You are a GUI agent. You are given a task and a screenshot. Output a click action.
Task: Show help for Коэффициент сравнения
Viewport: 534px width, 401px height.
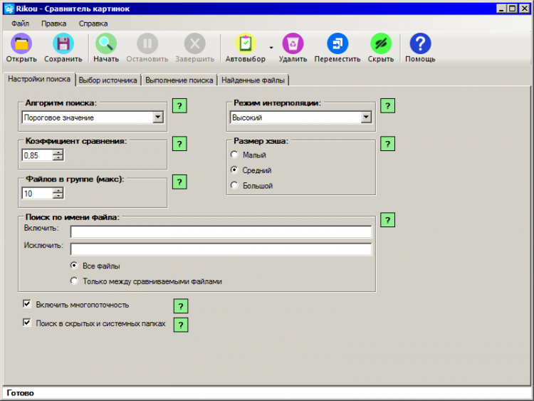179,144
